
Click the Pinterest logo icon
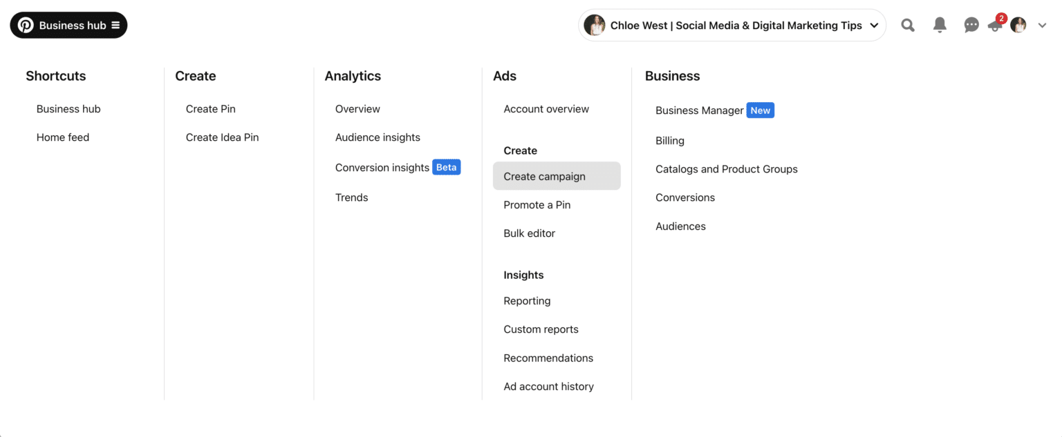[25, 24]
